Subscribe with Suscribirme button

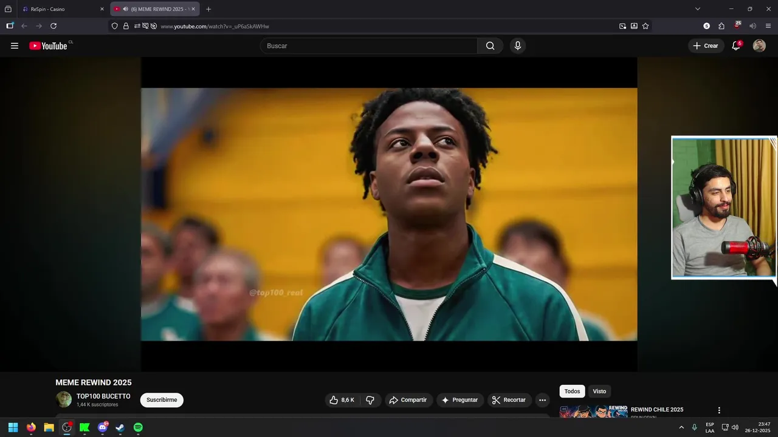coord(162,400)
